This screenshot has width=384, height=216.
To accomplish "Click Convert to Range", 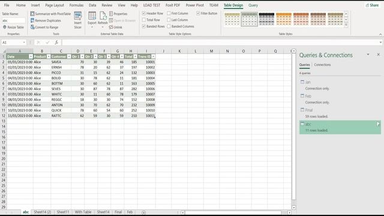I will 44,27.
